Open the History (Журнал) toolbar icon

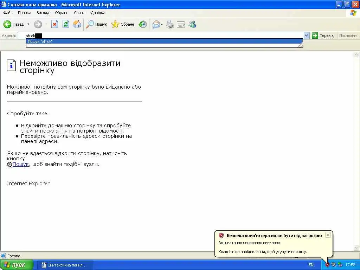[143, 24]
